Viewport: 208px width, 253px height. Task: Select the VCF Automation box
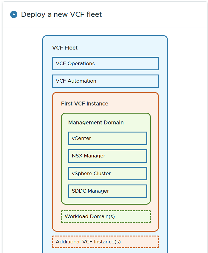click(105, 81)
